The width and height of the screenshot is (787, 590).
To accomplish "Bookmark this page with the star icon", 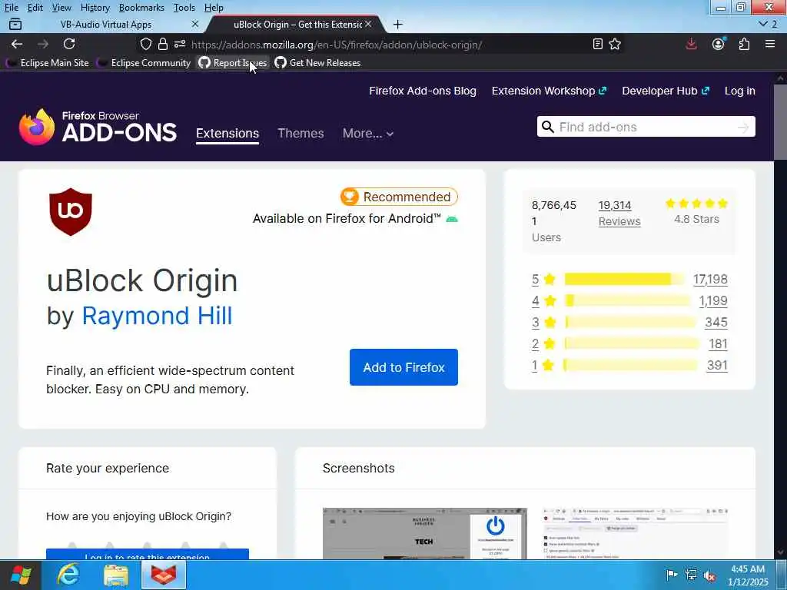I will pos(615,44).
